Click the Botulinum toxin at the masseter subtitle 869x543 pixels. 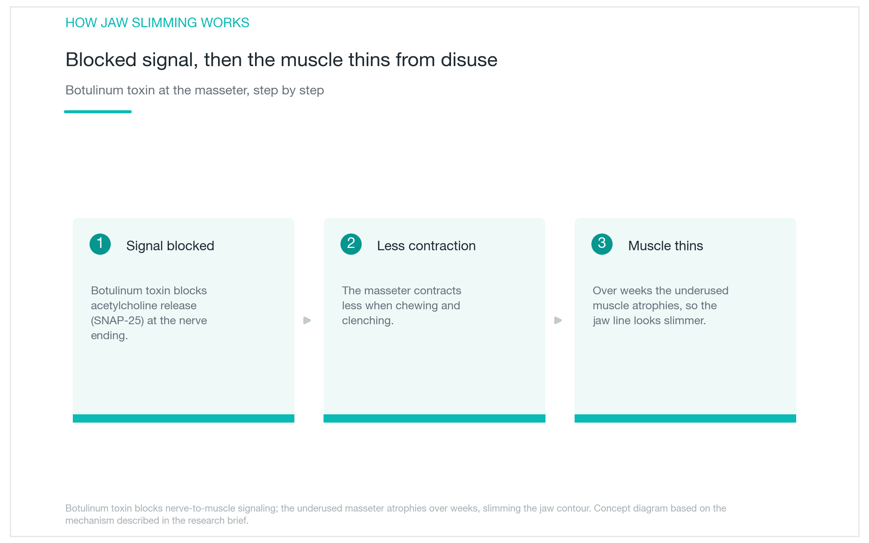[x=195, y=90]
